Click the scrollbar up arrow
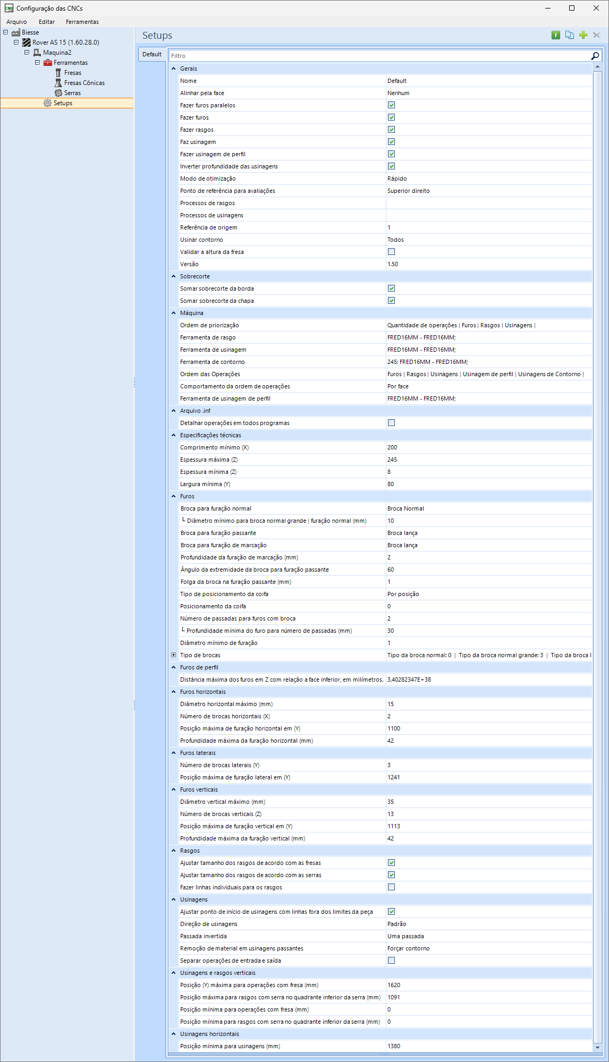This screenshot has height=1062, width=609. (597, 67)
